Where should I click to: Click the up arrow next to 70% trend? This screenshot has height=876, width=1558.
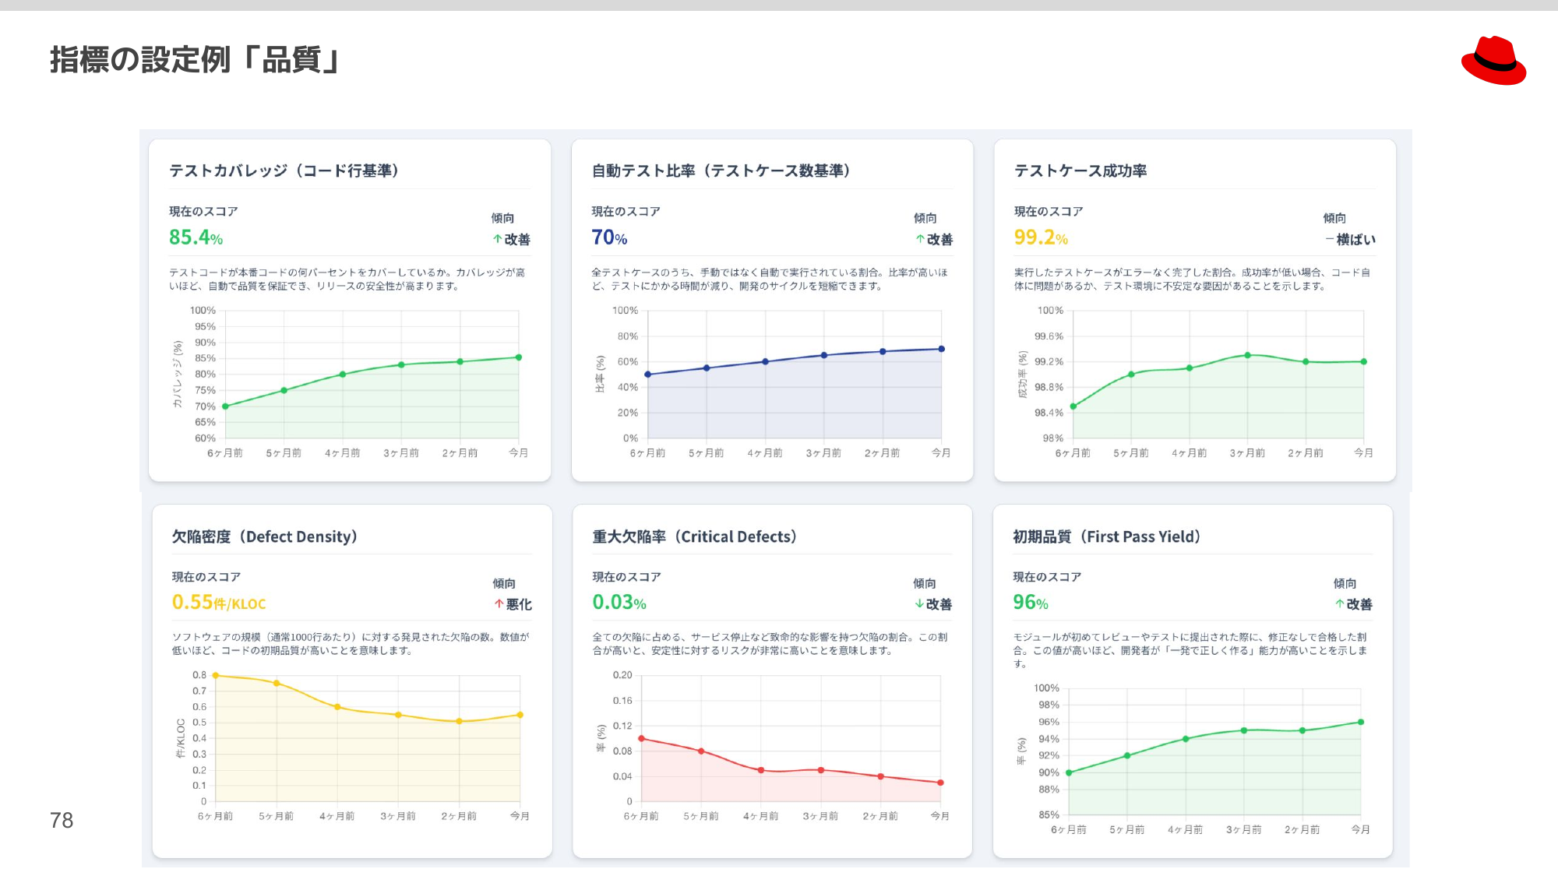coord(920,239)
